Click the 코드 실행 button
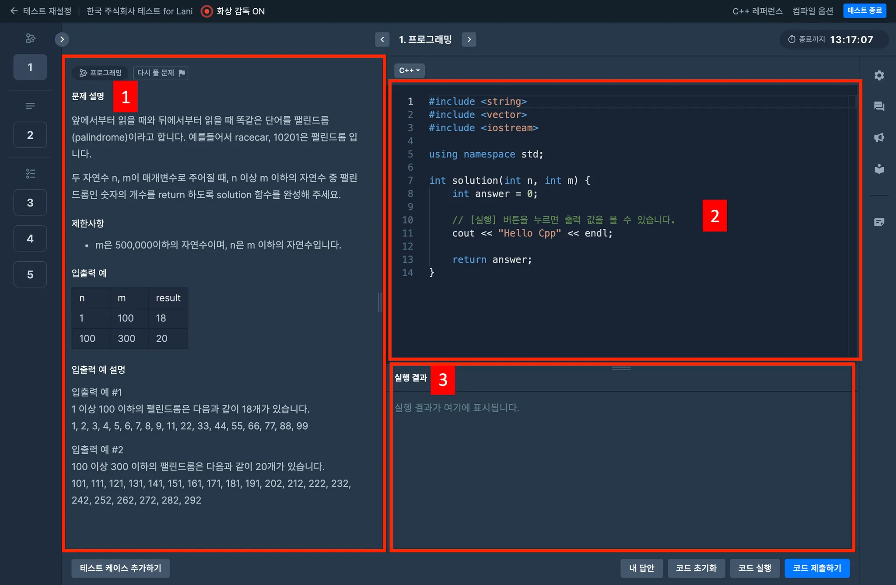The height and width of the screenshot is (585, 896). (x=755, y=568)
